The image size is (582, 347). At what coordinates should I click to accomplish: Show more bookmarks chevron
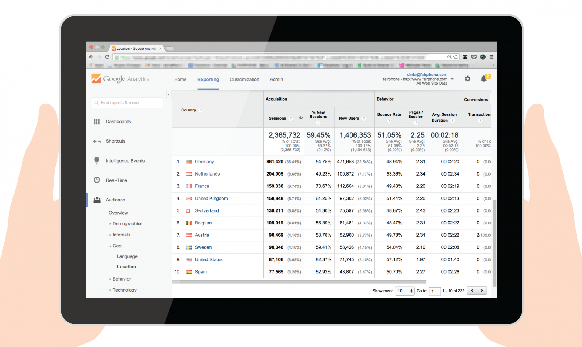(x=493, y=65)
